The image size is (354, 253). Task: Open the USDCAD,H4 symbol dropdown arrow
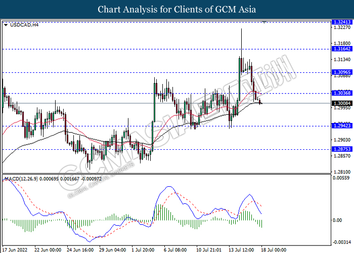coord(6,25)
